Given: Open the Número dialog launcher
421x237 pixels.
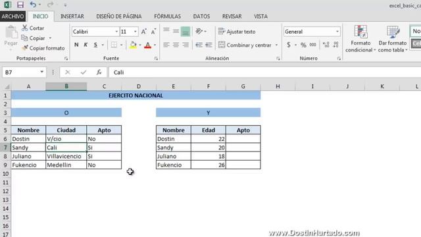Looking at the screenshot, I should click(339, 59).
